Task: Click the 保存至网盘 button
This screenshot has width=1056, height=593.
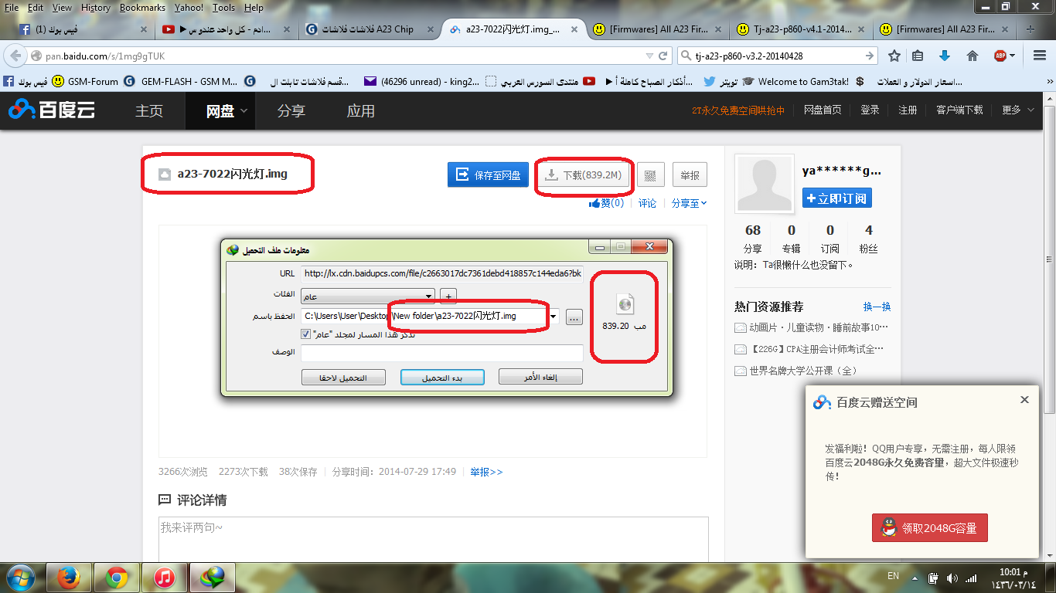Action: click(x=488, y=175)
